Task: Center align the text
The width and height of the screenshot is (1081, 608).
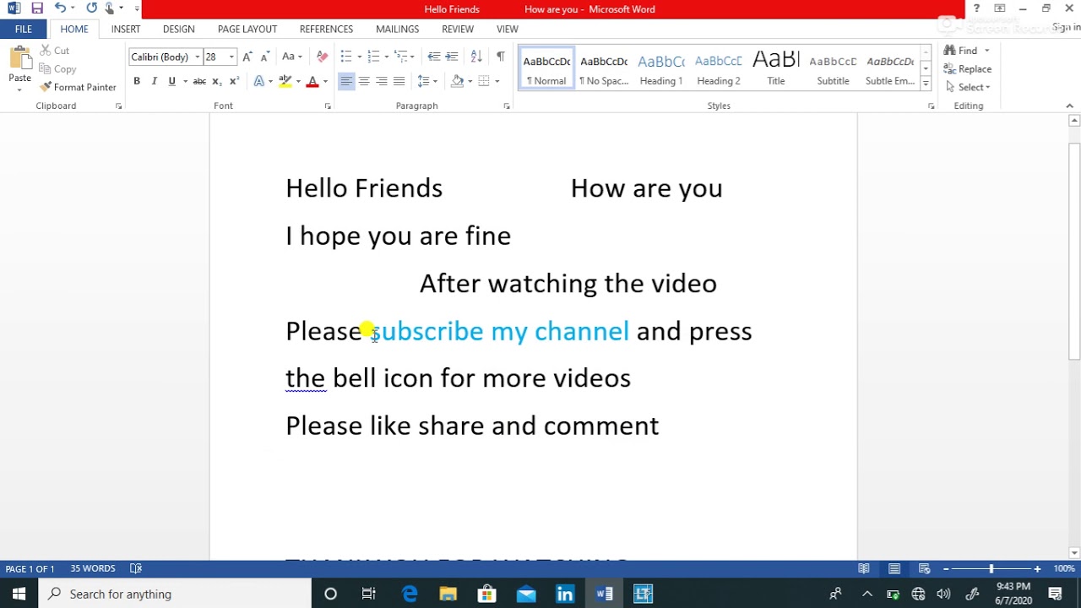Action: [364, 81]
